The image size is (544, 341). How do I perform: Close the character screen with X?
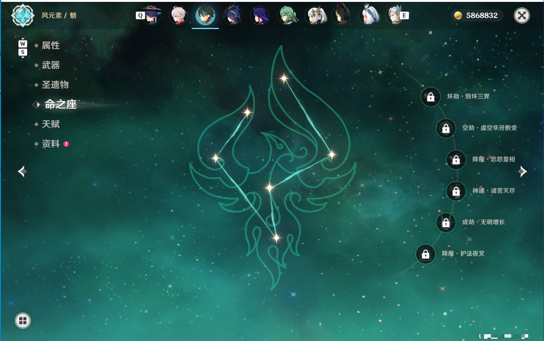coord(522,15)
